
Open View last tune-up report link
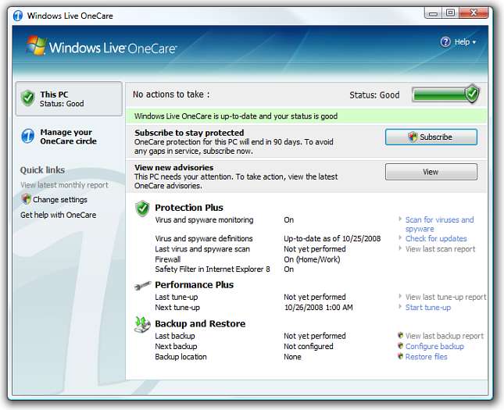(446, 297)
